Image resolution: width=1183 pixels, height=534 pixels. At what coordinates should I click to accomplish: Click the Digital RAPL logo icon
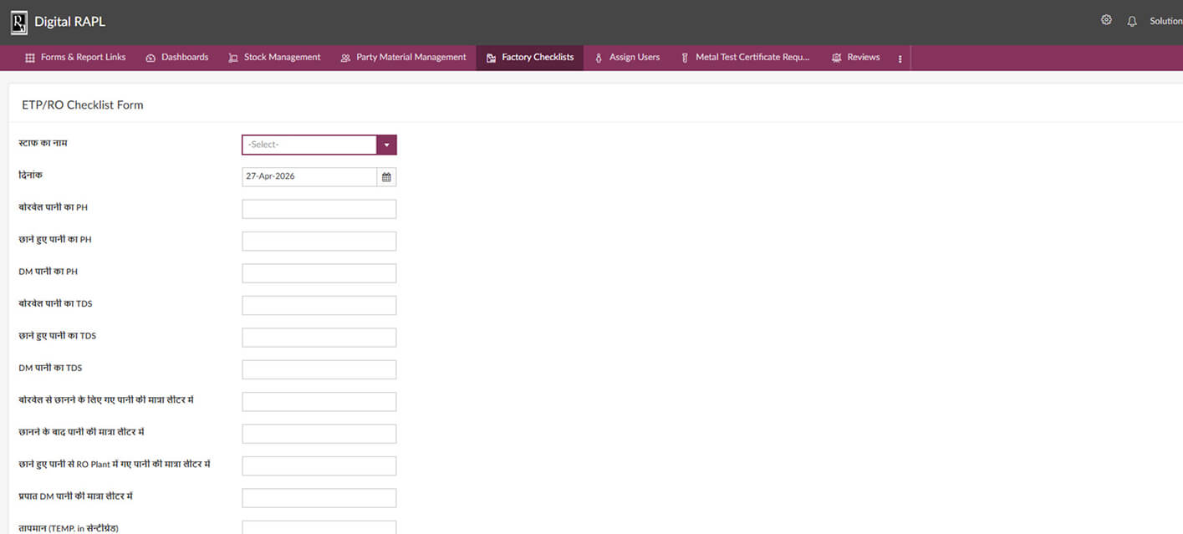[x=18, y=22]
